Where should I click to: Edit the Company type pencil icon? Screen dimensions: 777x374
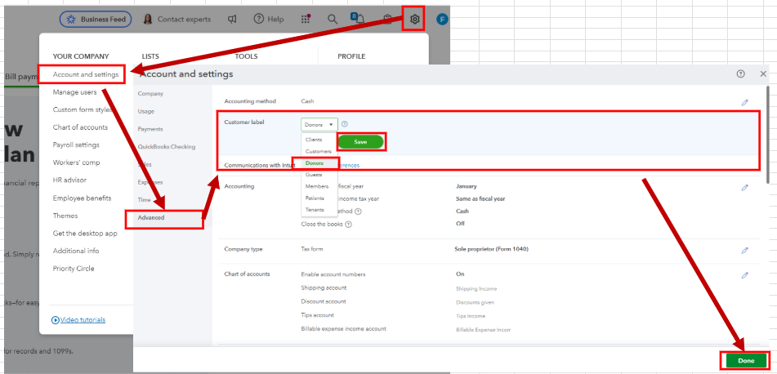click(745, 251)
